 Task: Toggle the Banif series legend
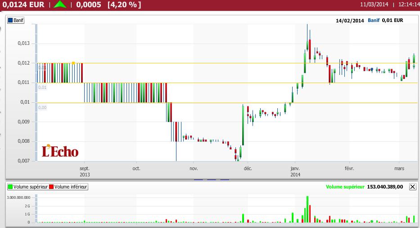click(16, 20)
